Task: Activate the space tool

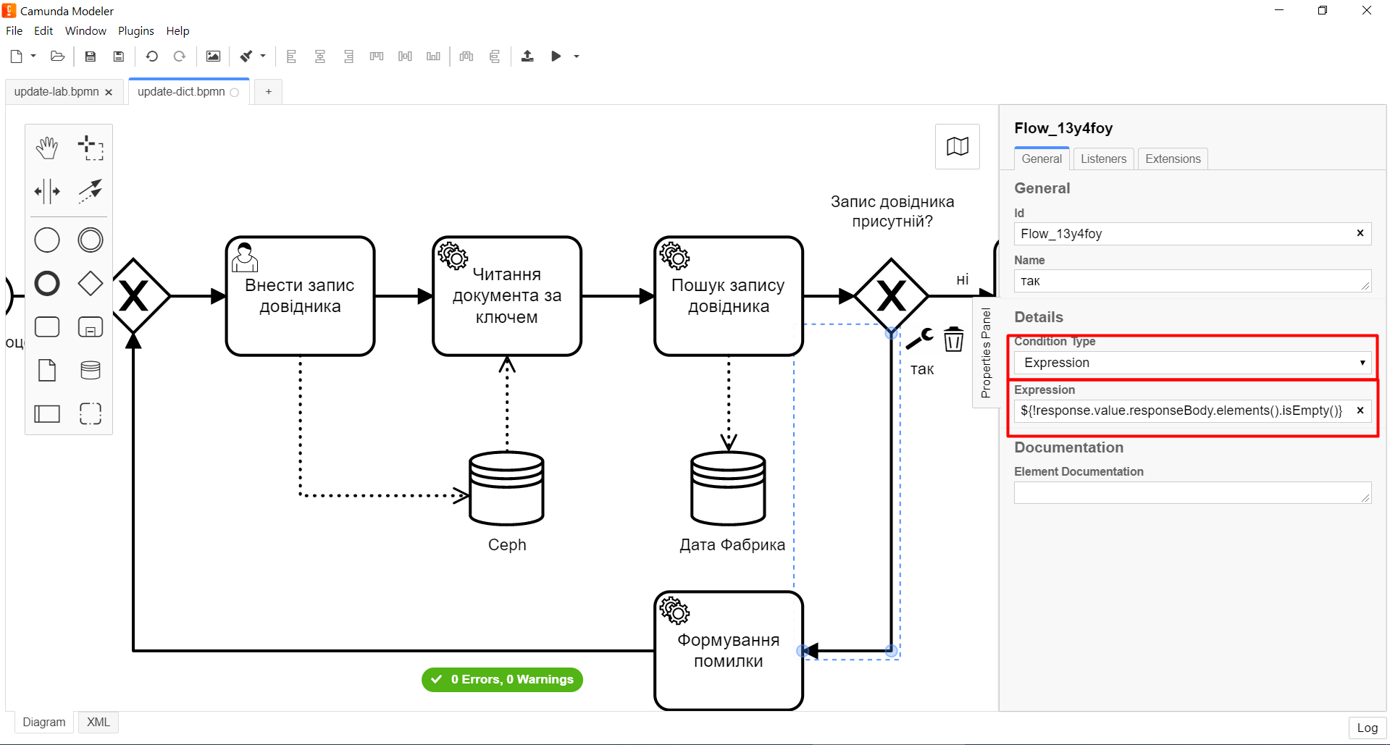Action: click(47, 192)
